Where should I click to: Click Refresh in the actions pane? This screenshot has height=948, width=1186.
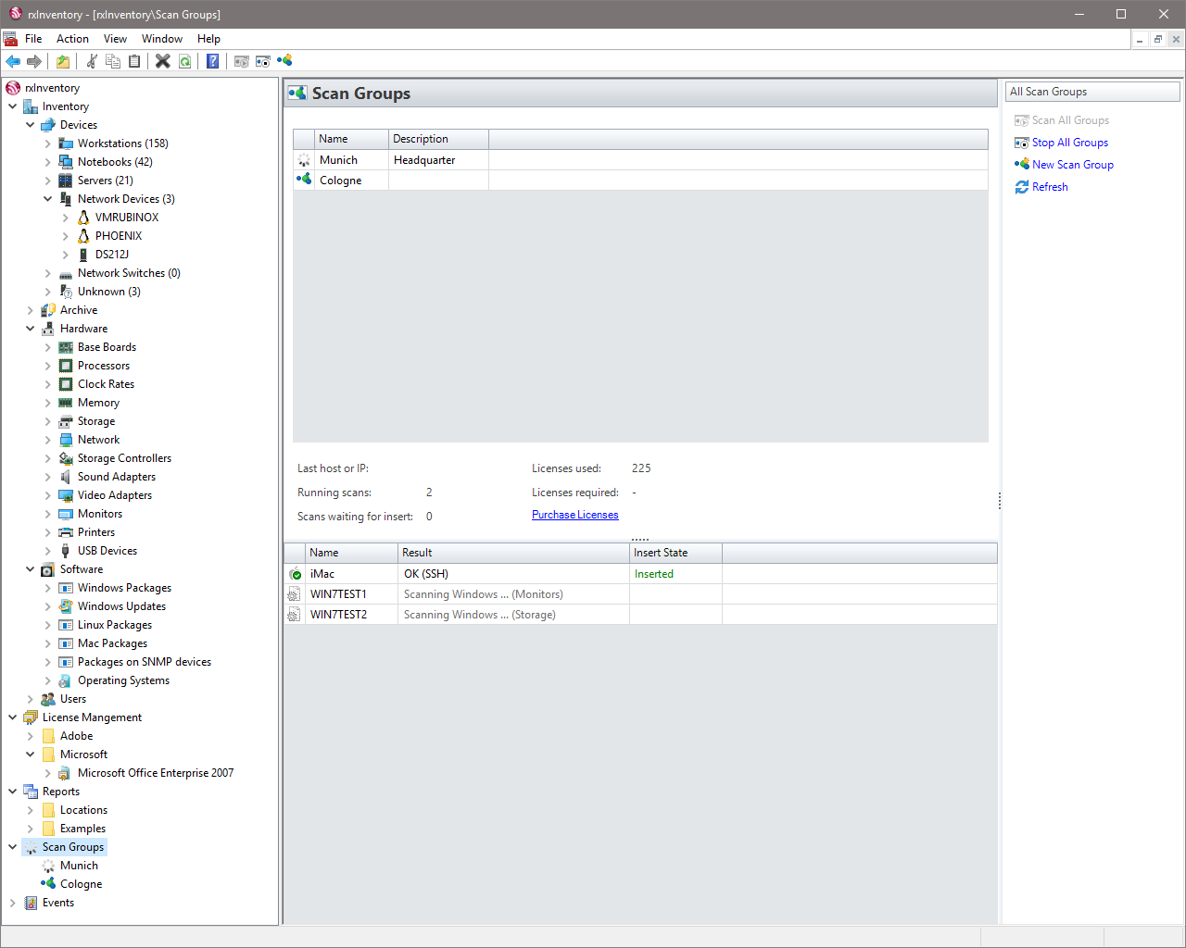click(1050, 187)
